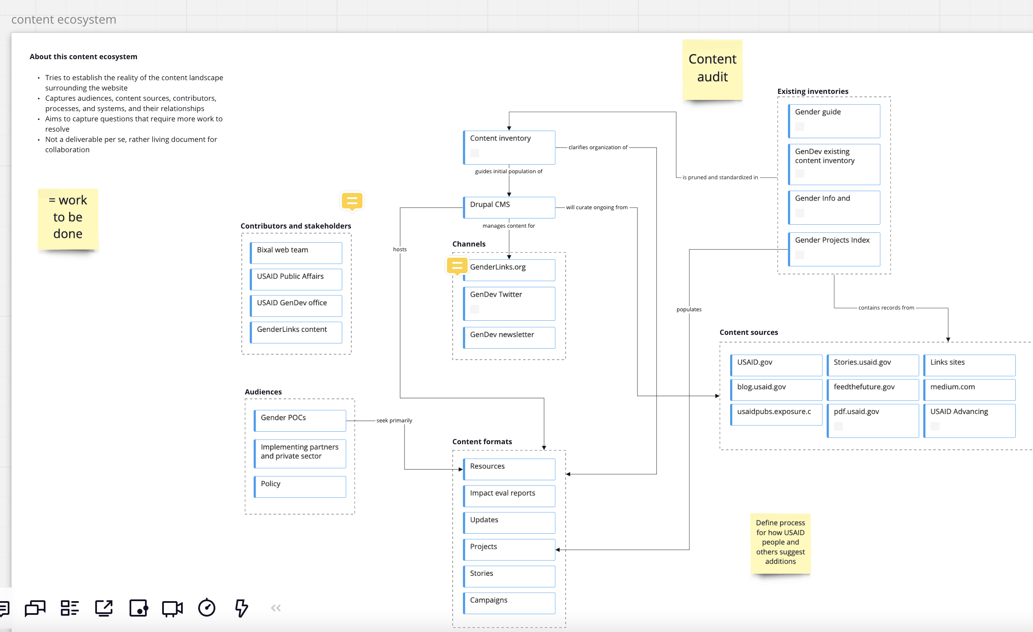
Task: Select the 'Define process for how USAID' sticky note
Action: 780,543
